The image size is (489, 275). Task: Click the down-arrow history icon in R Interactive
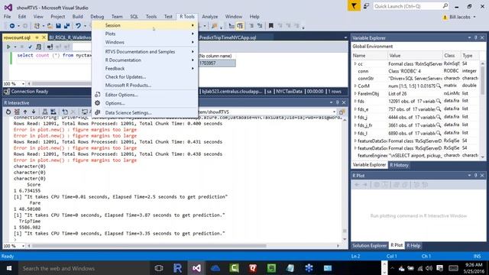[x=34, y=112]
